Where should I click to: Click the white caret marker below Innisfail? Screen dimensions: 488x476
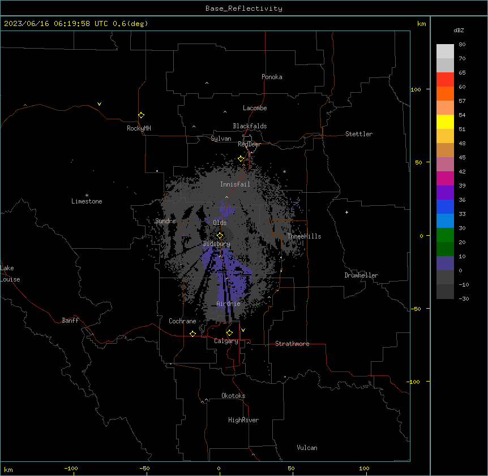226,197
